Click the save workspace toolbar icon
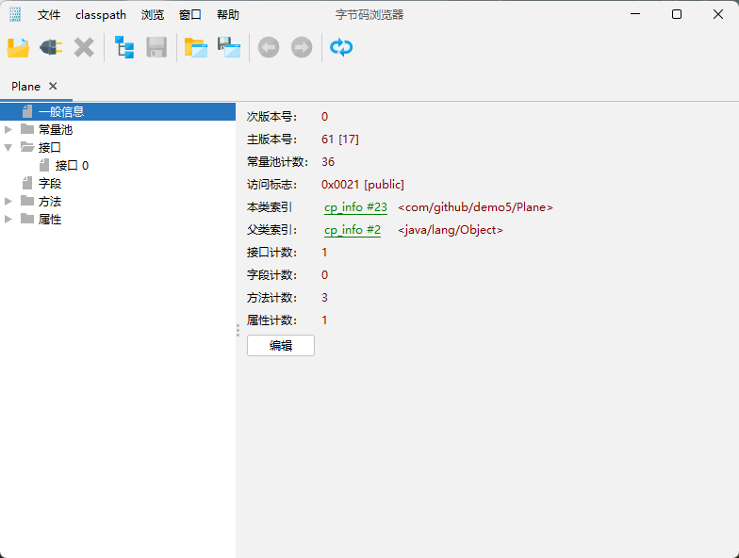This screenshot has width=739, height=558. pos(229,47)
